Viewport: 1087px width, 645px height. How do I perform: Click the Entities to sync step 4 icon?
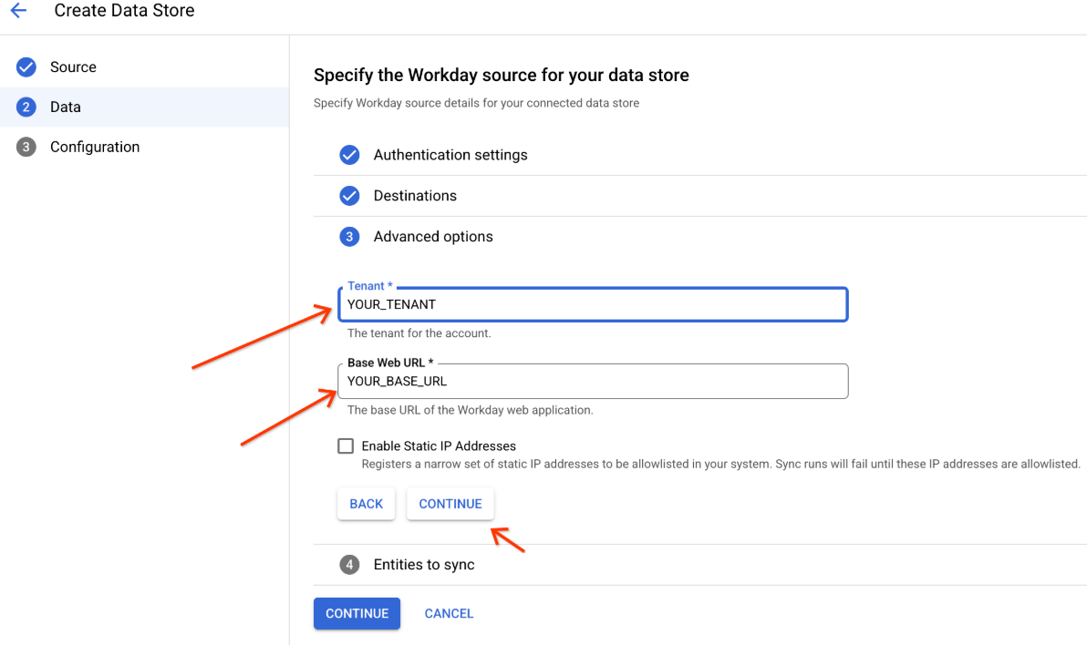(x=349, y=565)
